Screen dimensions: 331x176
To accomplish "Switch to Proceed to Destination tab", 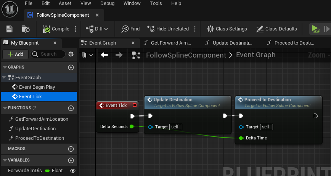I will click(291, 43).
